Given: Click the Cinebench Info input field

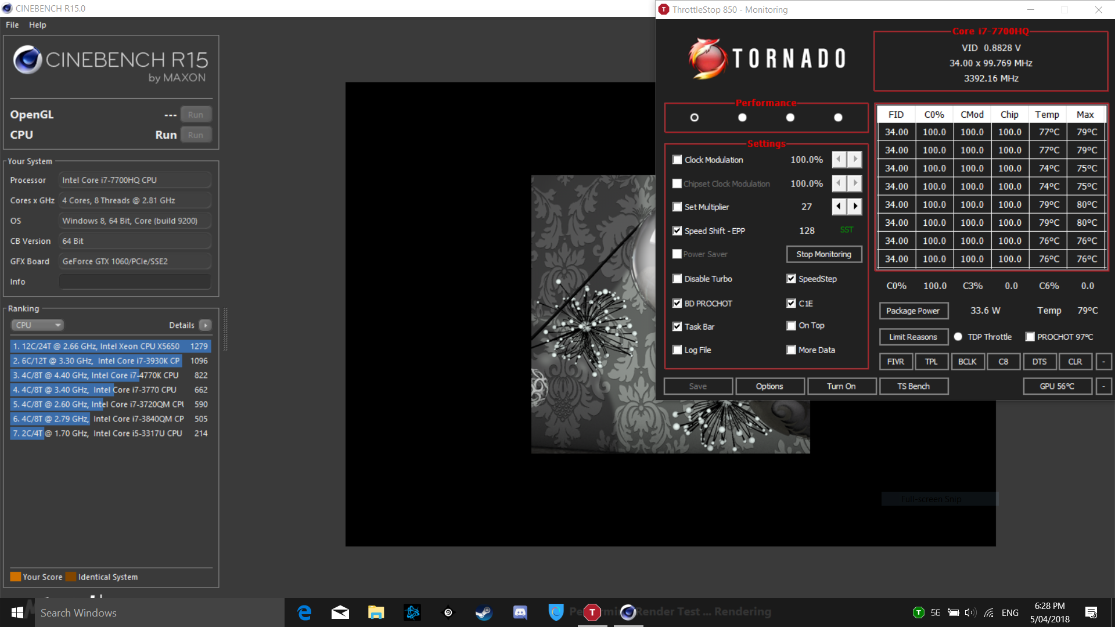Looking at the screenshot, I should (135, 282).
